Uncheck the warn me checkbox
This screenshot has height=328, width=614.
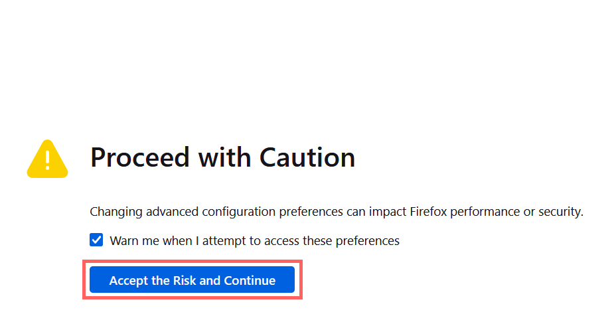tap(97, 240)
